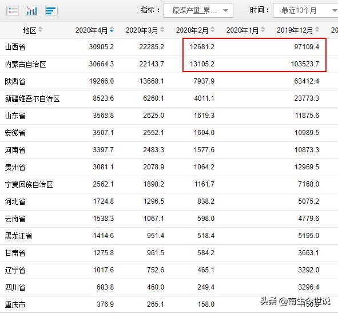Click the value 63412.4 for 陕西省

(307, 81)
